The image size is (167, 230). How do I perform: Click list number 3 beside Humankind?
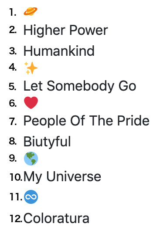(x=13, y=51)
